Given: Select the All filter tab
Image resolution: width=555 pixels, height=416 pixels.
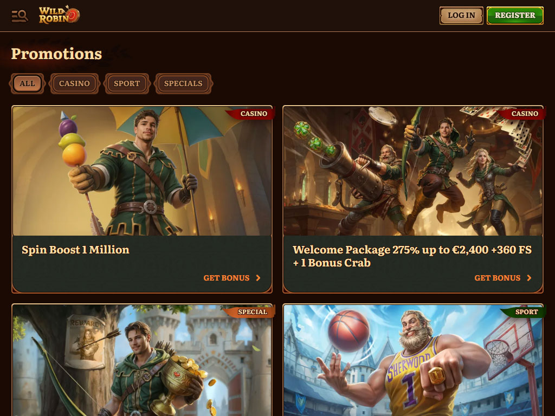Looking at the screenshot, I should [27, 83].
